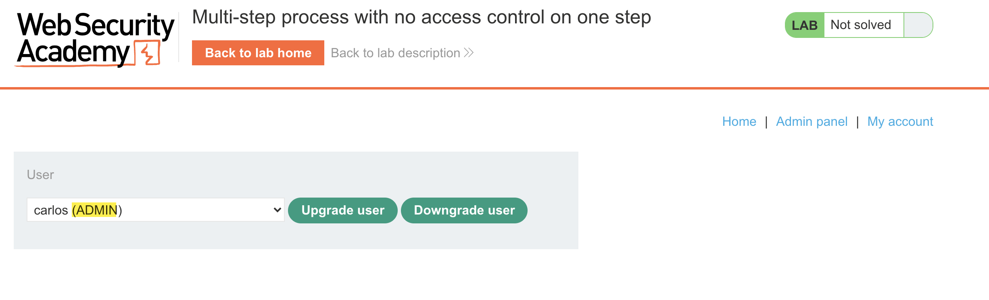Click the highlighted ADMIN text in the selector
The width and height of the screenshot is (989, 300).
tap(94, 210)
